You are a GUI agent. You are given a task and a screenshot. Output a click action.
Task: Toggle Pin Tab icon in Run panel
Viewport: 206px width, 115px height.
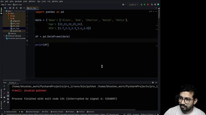click(4, 102)
